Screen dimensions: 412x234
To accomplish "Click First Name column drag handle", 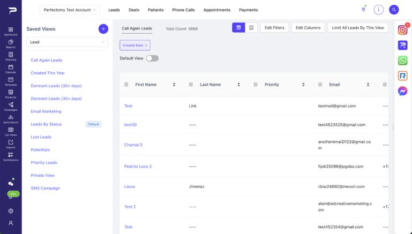I will [x=126, y=85].
